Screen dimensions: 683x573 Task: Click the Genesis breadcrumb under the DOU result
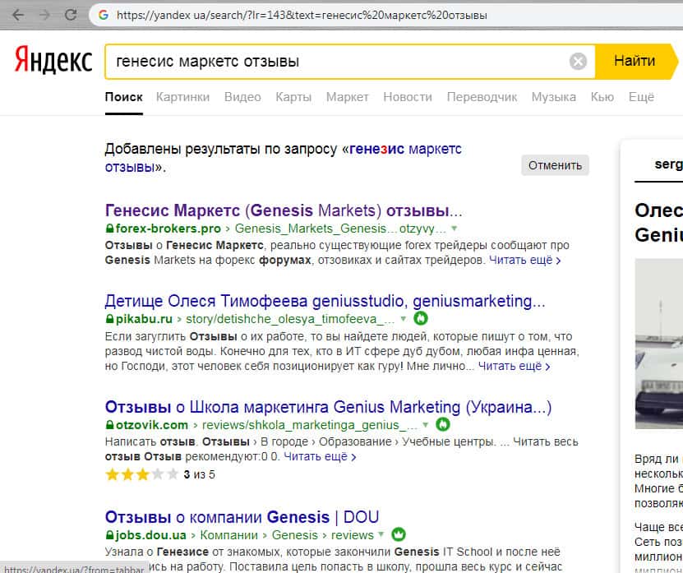[295, 534]
